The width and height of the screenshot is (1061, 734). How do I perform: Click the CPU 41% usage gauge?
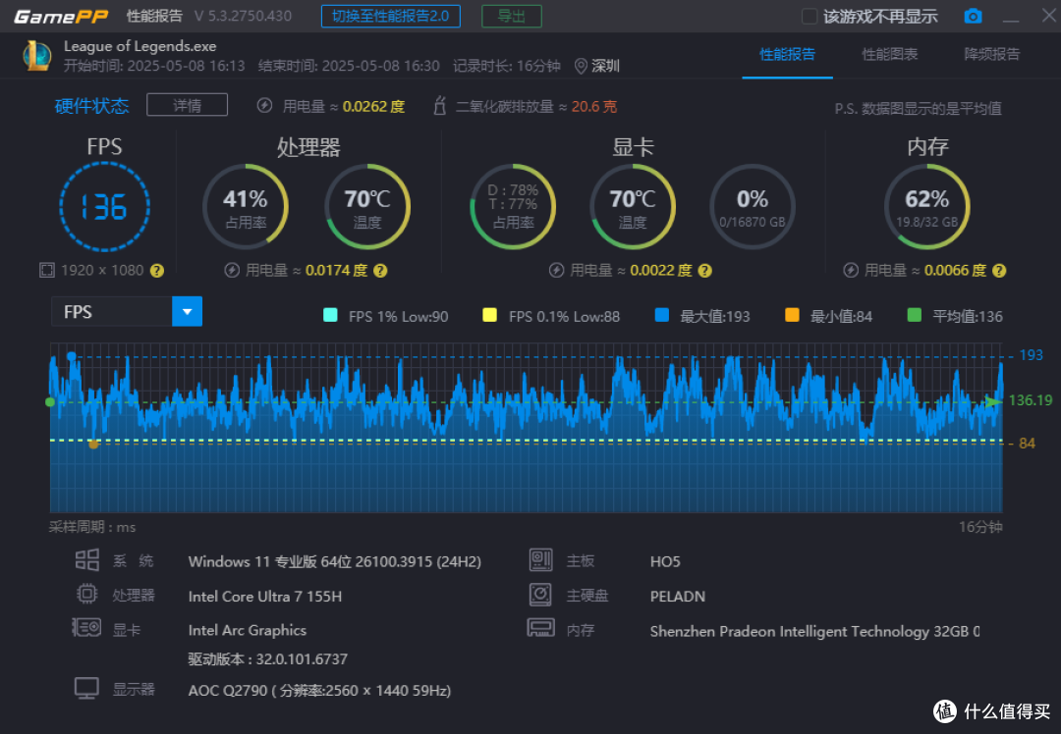[x=246, y=207]
